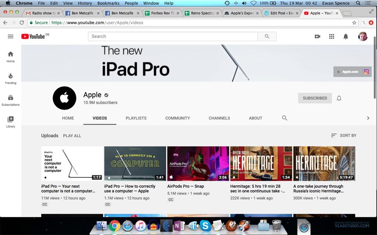377x235 pixels.
Task: Open the create video camera icon
Action: [x=317, y=36]
